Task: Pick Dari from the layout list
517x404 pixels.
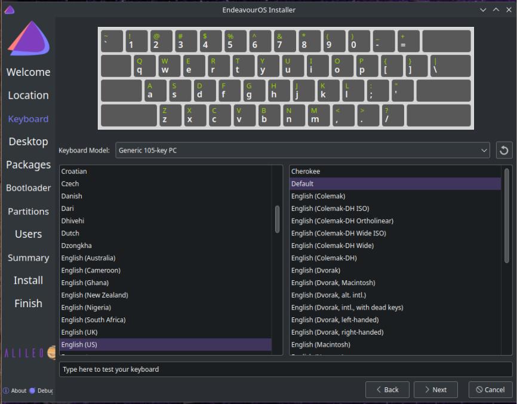Action: point(165,209)
